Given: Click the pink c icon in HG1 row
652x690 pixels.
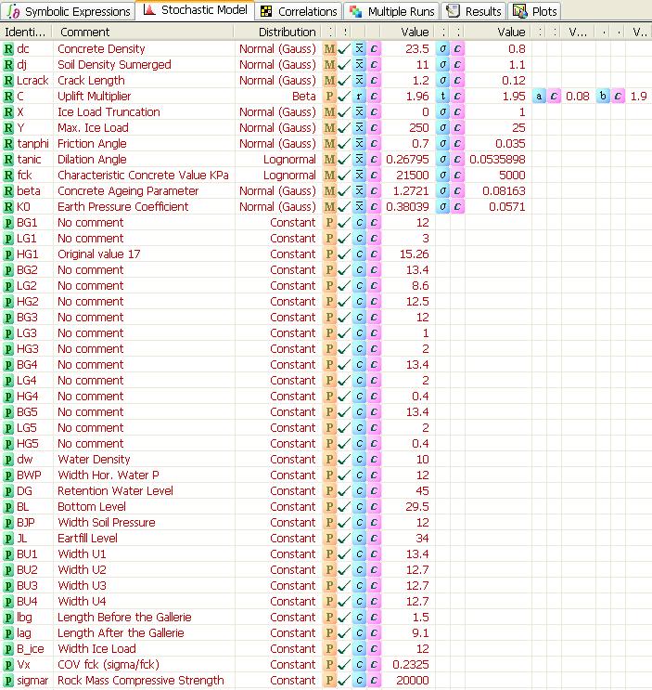Looking at the screenshot, I should point(374,254).
